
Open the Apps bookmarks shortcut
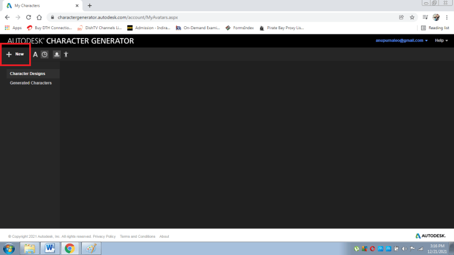coord(13,28)
